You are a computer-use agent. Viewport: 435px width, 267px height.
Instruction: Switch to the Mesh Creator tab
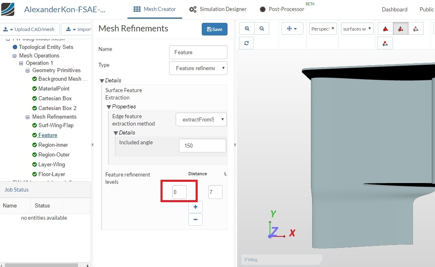(x=154, y=9)
